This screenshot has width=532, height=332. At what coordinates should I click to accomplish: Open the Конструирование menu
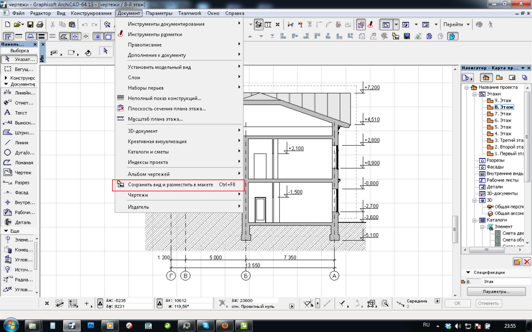(x=91, y=13)
